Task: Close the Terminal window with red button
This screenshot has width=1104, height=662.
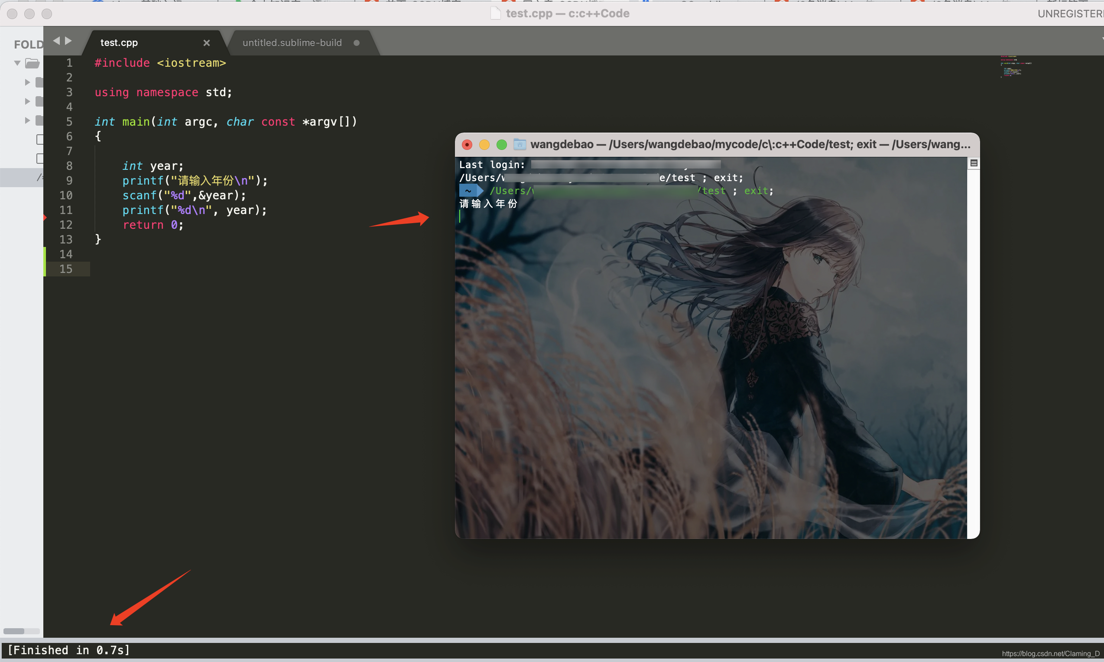Action: pos(467,145)
